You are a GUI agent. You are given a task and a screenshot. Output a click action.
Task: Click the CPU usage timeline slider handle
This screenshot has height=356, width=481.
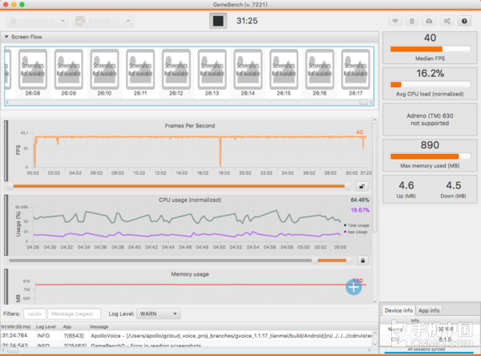(x=313, y=260)
